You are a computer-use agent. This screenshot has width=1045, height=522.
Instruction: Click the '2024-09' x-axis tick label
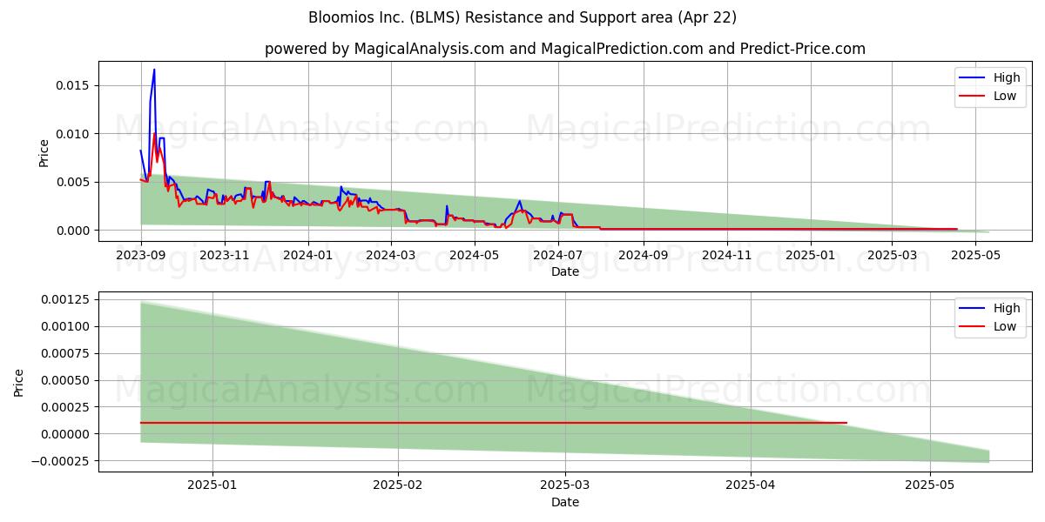point(644,255)
